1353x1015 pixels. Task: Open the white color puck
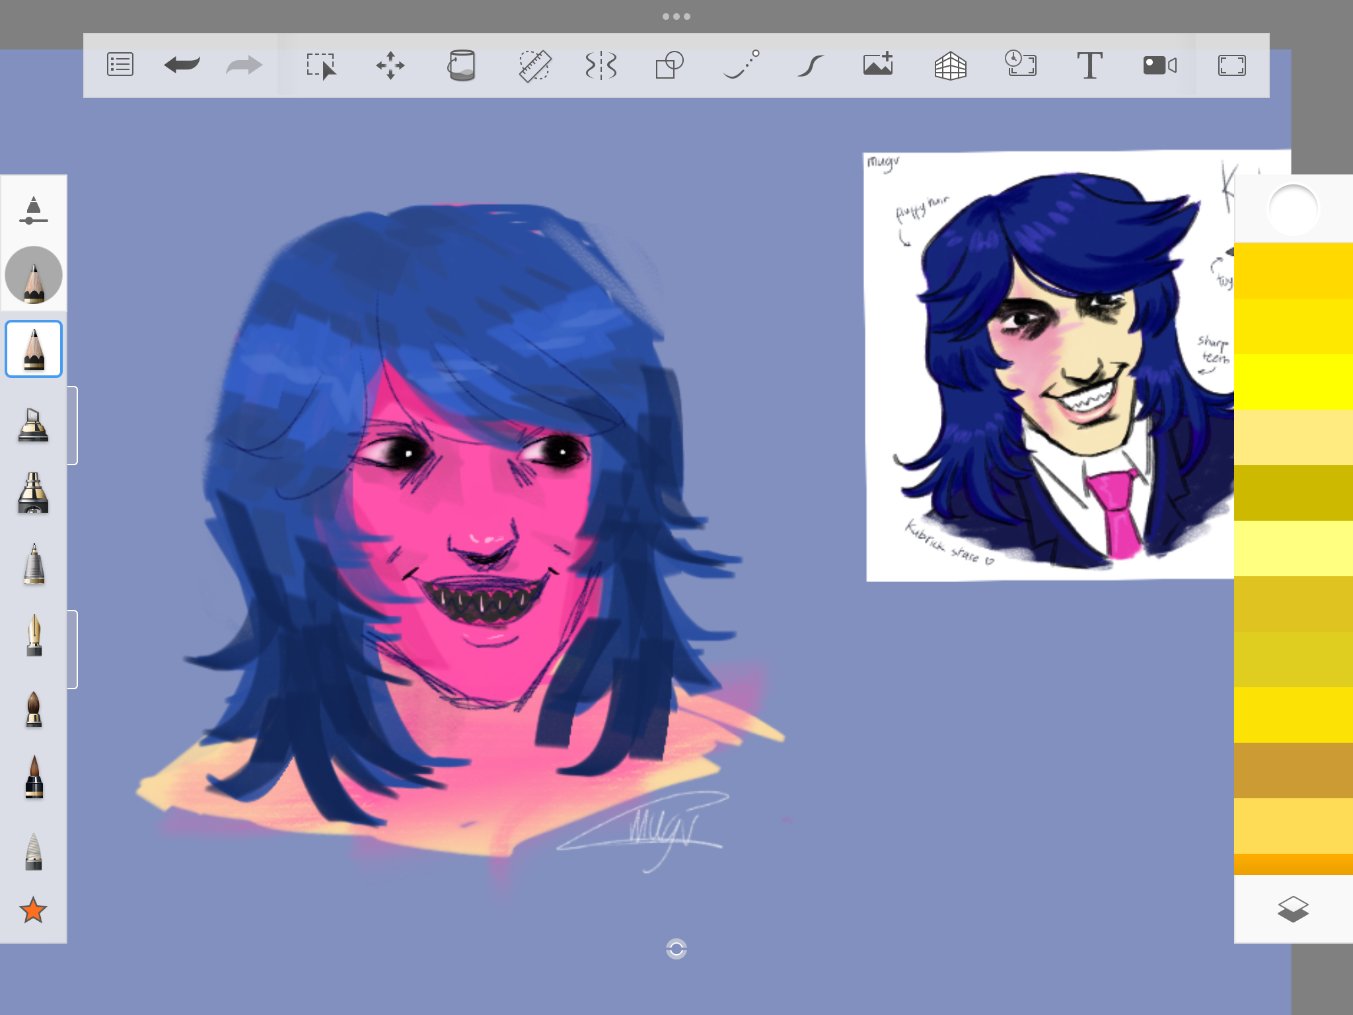click(1293, 209)
